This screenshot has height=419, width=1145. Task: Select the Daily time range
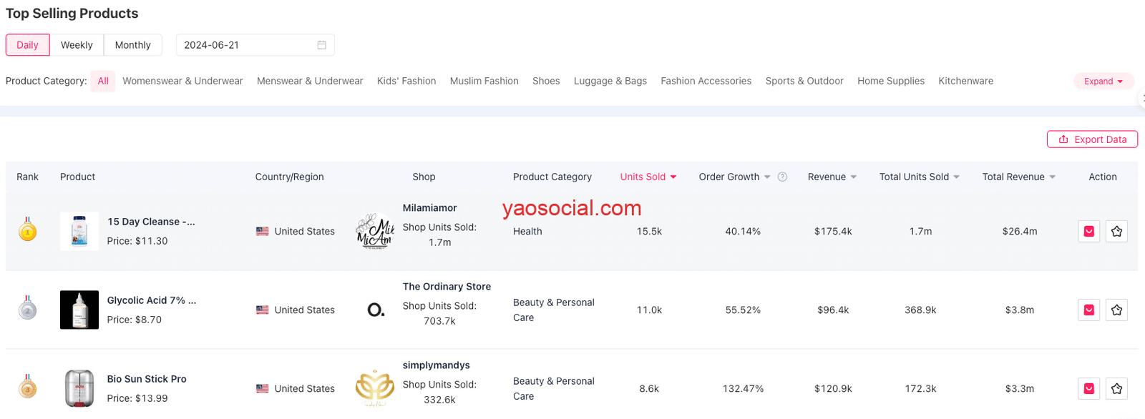[x=27, y=45]
